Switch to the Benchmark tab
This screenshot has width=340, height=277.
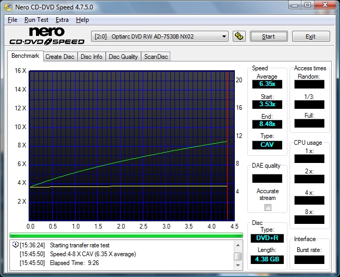click(26, 56)
